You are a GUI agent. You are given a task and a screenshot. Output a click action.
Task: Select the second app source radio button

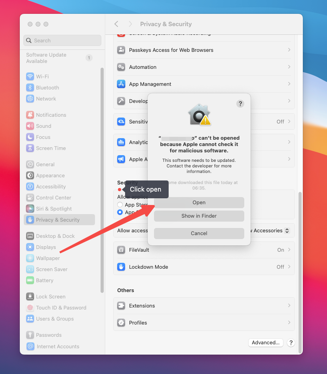(x=120, y=212)
